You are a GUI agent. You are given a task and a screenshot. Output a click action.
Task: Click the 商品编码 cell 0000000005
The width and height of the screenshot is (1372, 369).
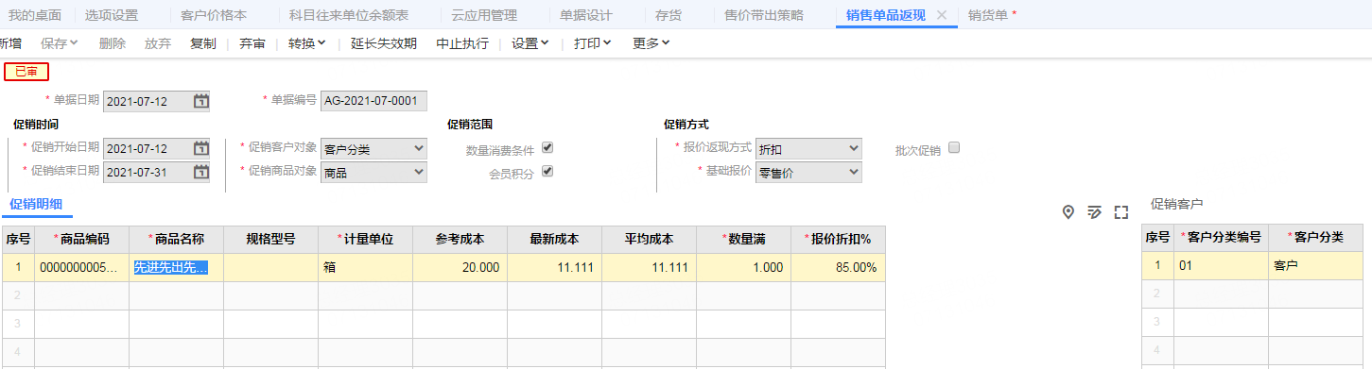point(82,267)
